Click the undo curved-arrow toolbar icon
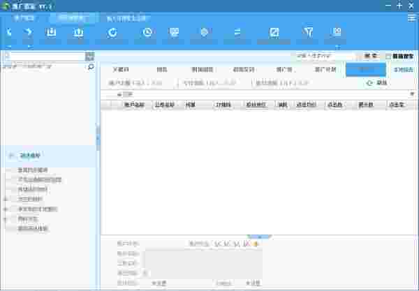The width and height of the screenshot is (419, 291). click(9, 32)
